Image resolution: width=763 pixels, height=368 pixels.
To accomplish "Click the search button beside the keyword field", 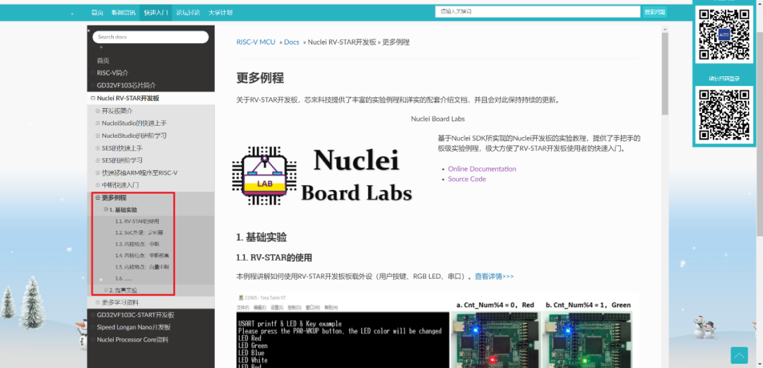I will coord(654,12).
